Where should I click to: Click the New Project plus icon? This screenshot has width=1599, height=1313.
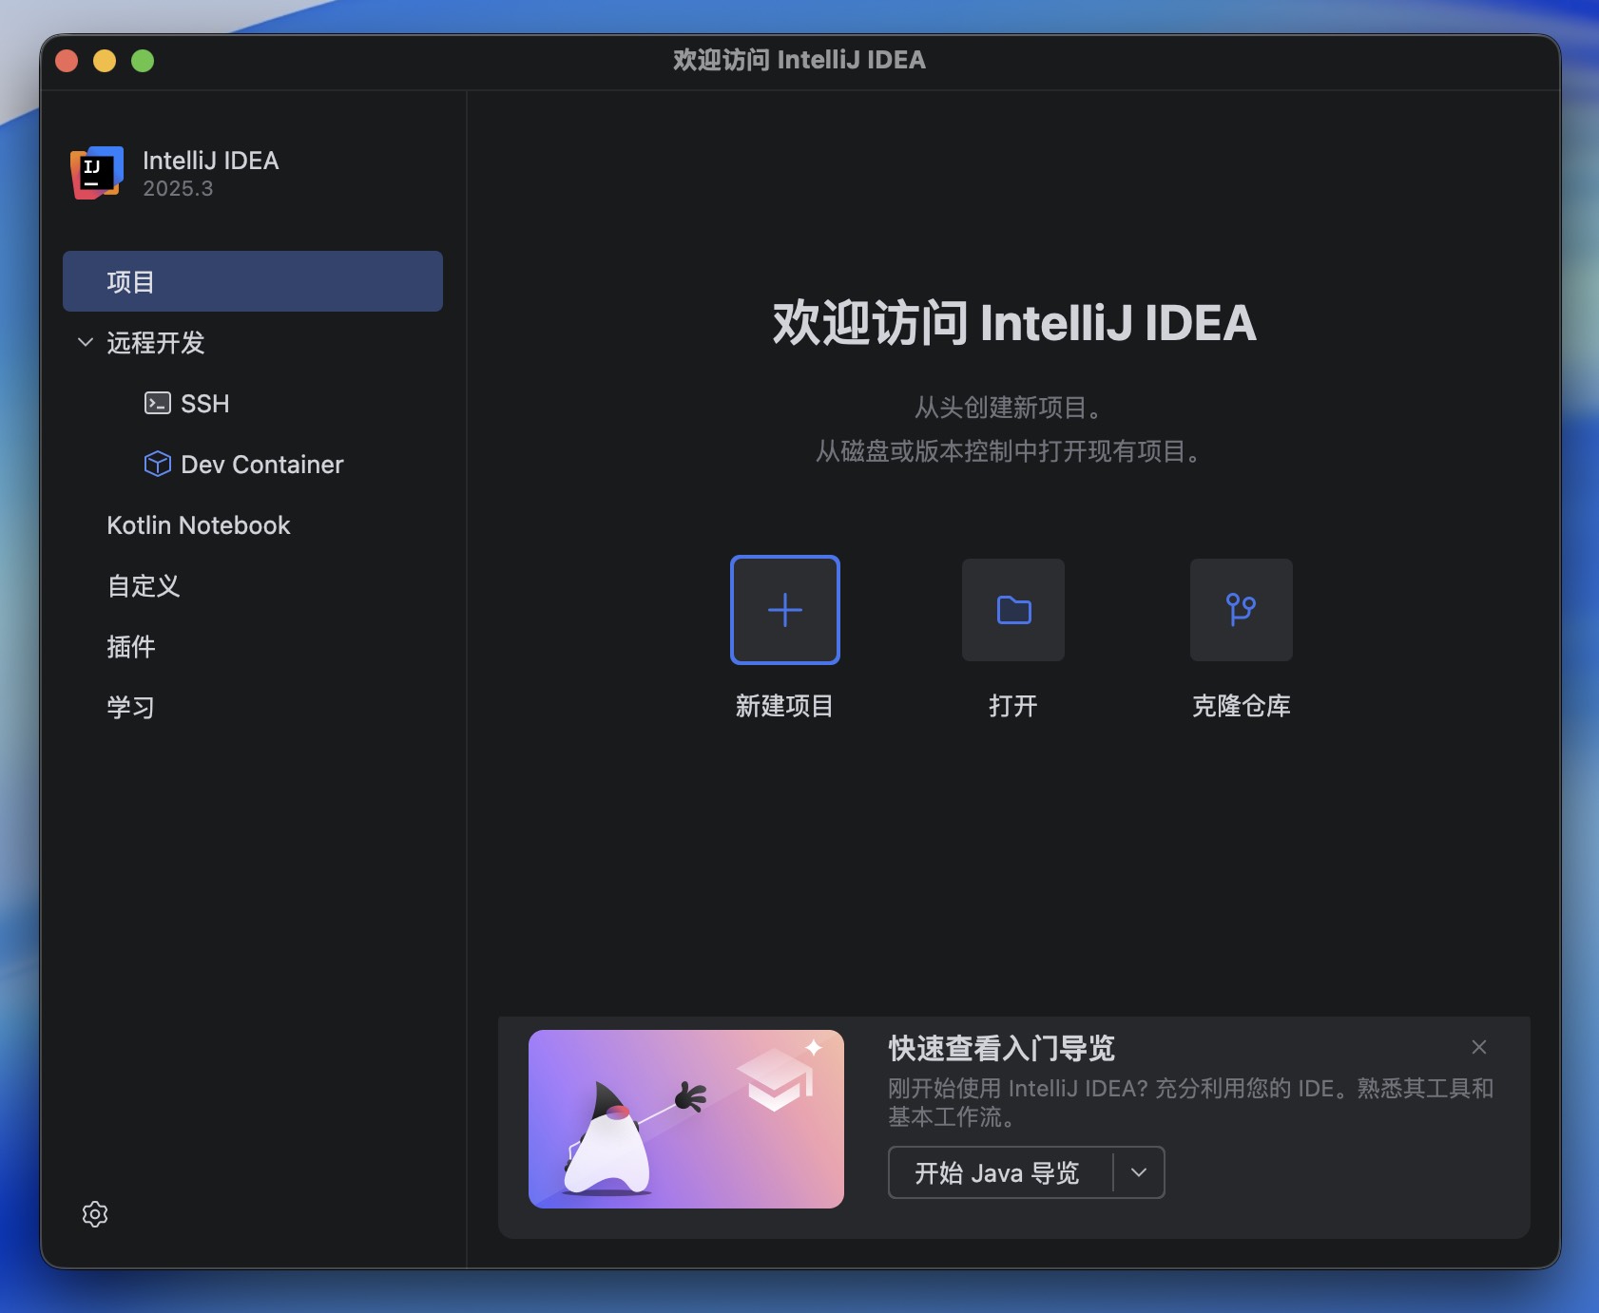[785, 610]
